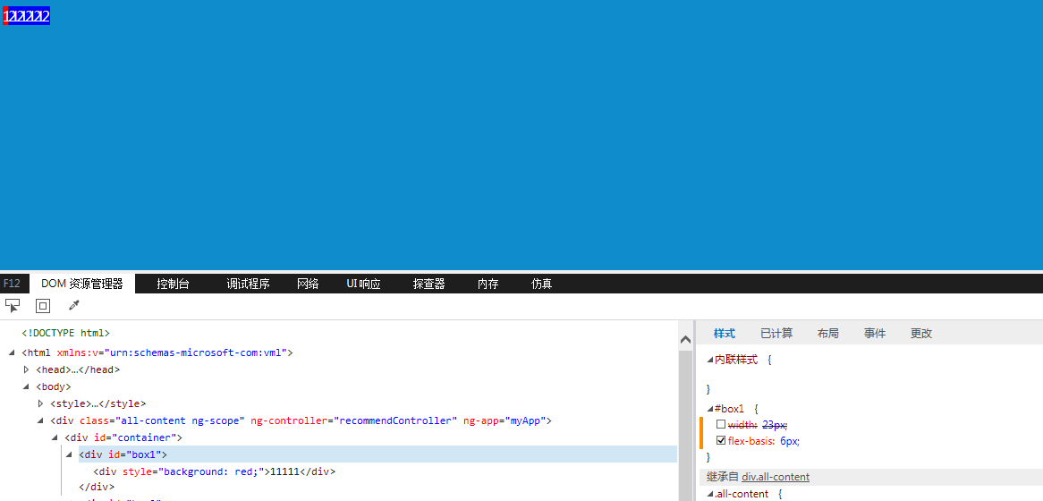Collapse the 内联样式 rule section
This screenshot has width=1043, height=501.
(709, 360)
